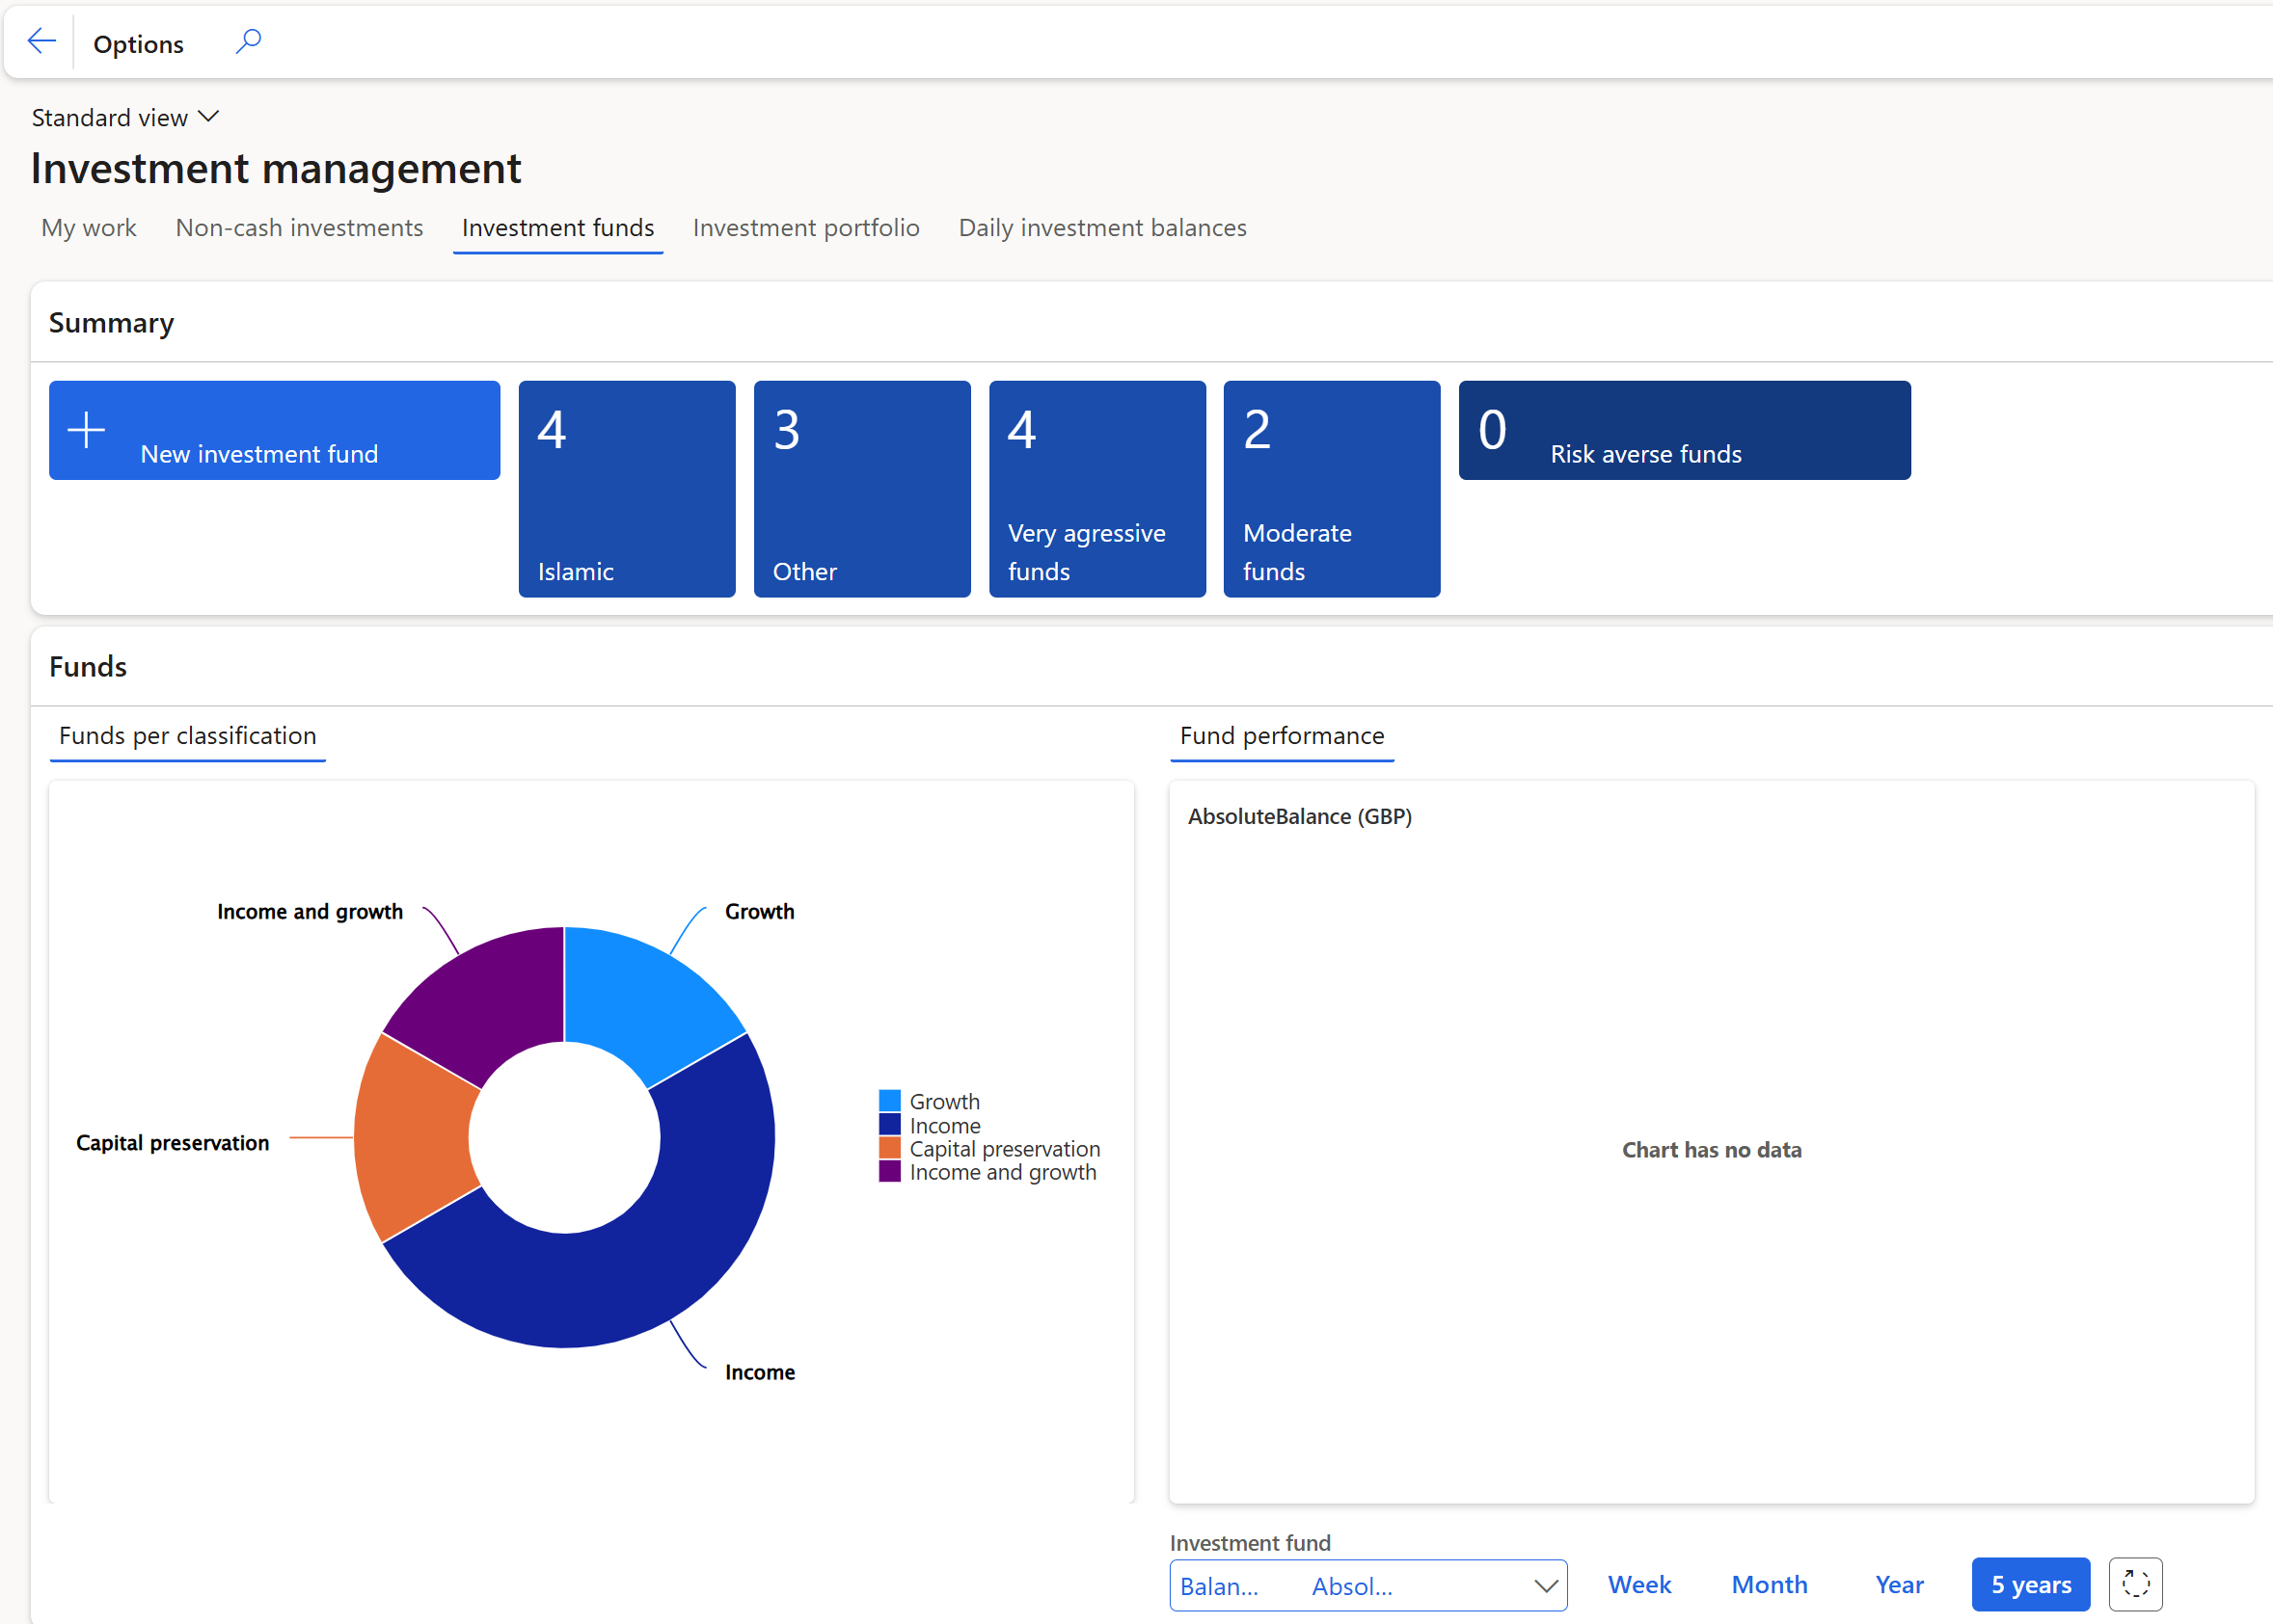
Task: Set chart range to Month
Action: click(1769, 1585)
